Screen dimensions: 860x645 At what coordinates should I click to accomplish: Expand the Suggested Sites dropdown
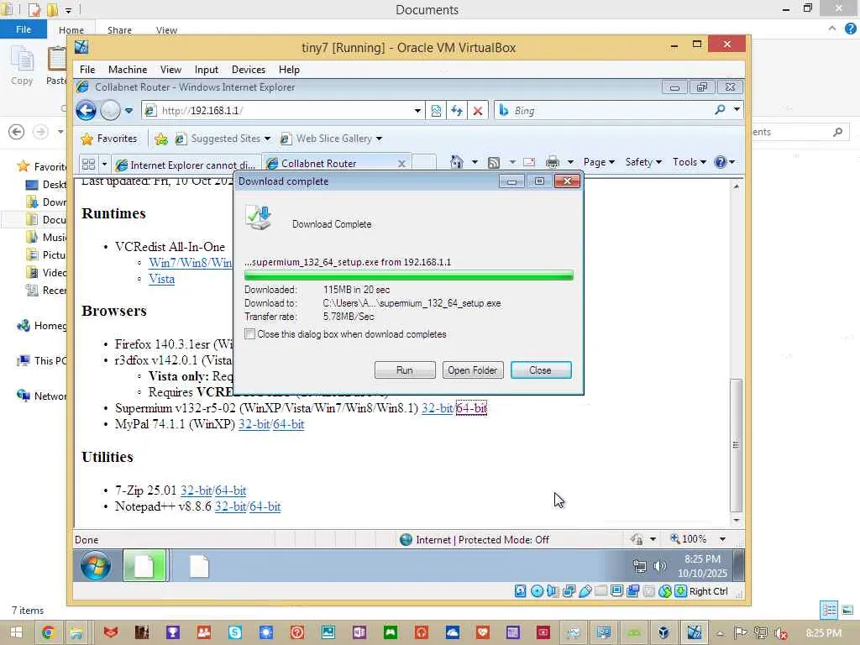coord(267,139)
